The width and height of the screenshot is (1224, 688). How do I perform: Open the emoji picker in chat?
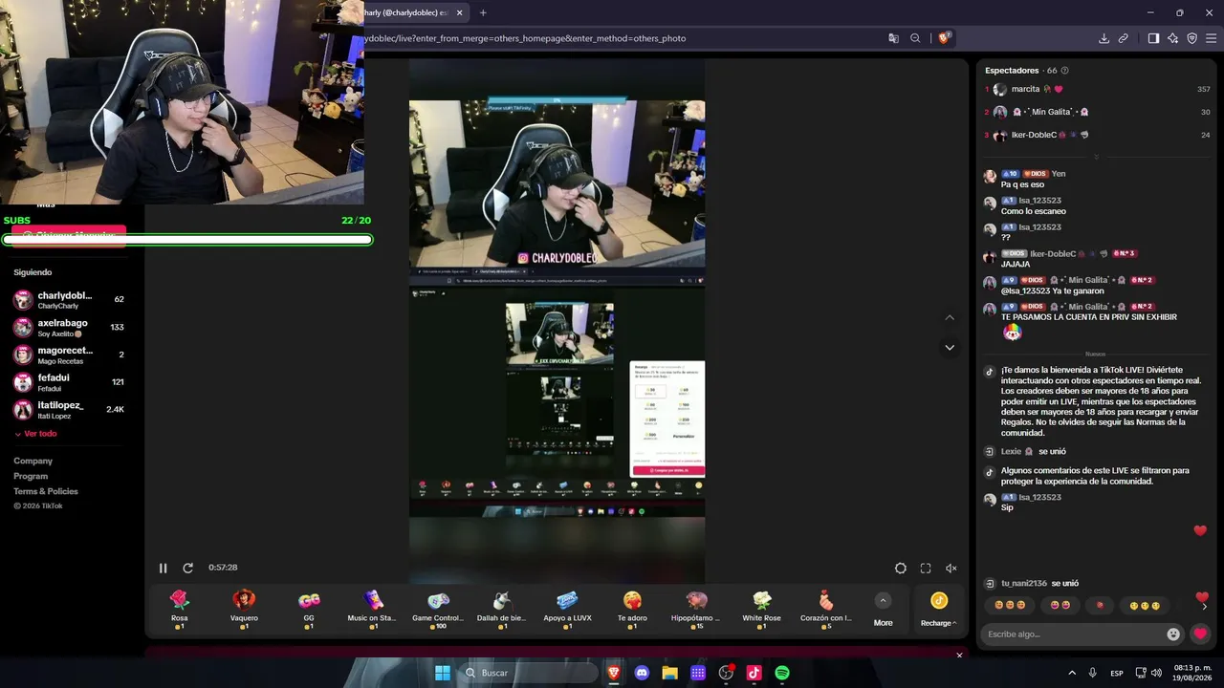click(1173, 634)
